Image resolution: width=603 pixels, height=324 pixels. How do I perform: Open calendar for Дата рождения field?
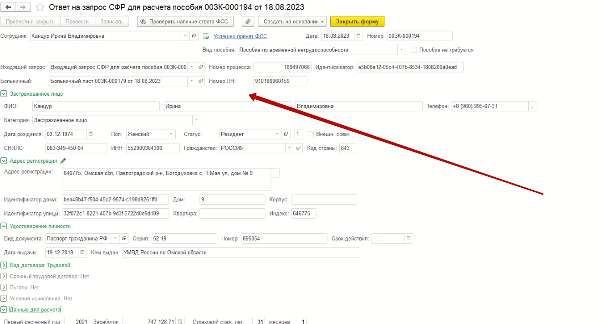90,134
